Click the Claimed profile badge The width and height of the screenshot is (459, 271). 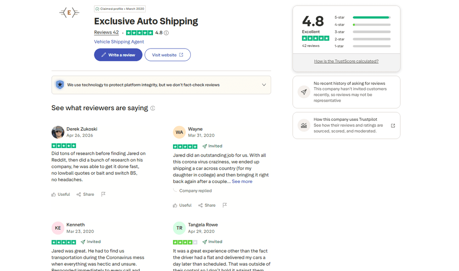click(x=120, y=9)
